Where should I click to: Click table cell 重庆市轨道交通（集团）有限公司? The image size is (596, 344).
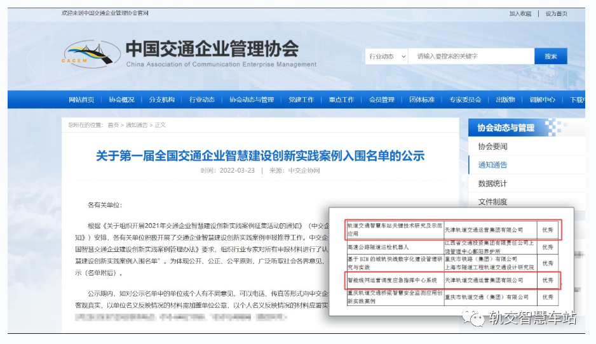click(487, 297)
